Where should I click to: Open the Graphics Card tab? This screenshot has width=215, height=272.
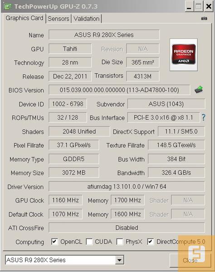click(24, 18)
